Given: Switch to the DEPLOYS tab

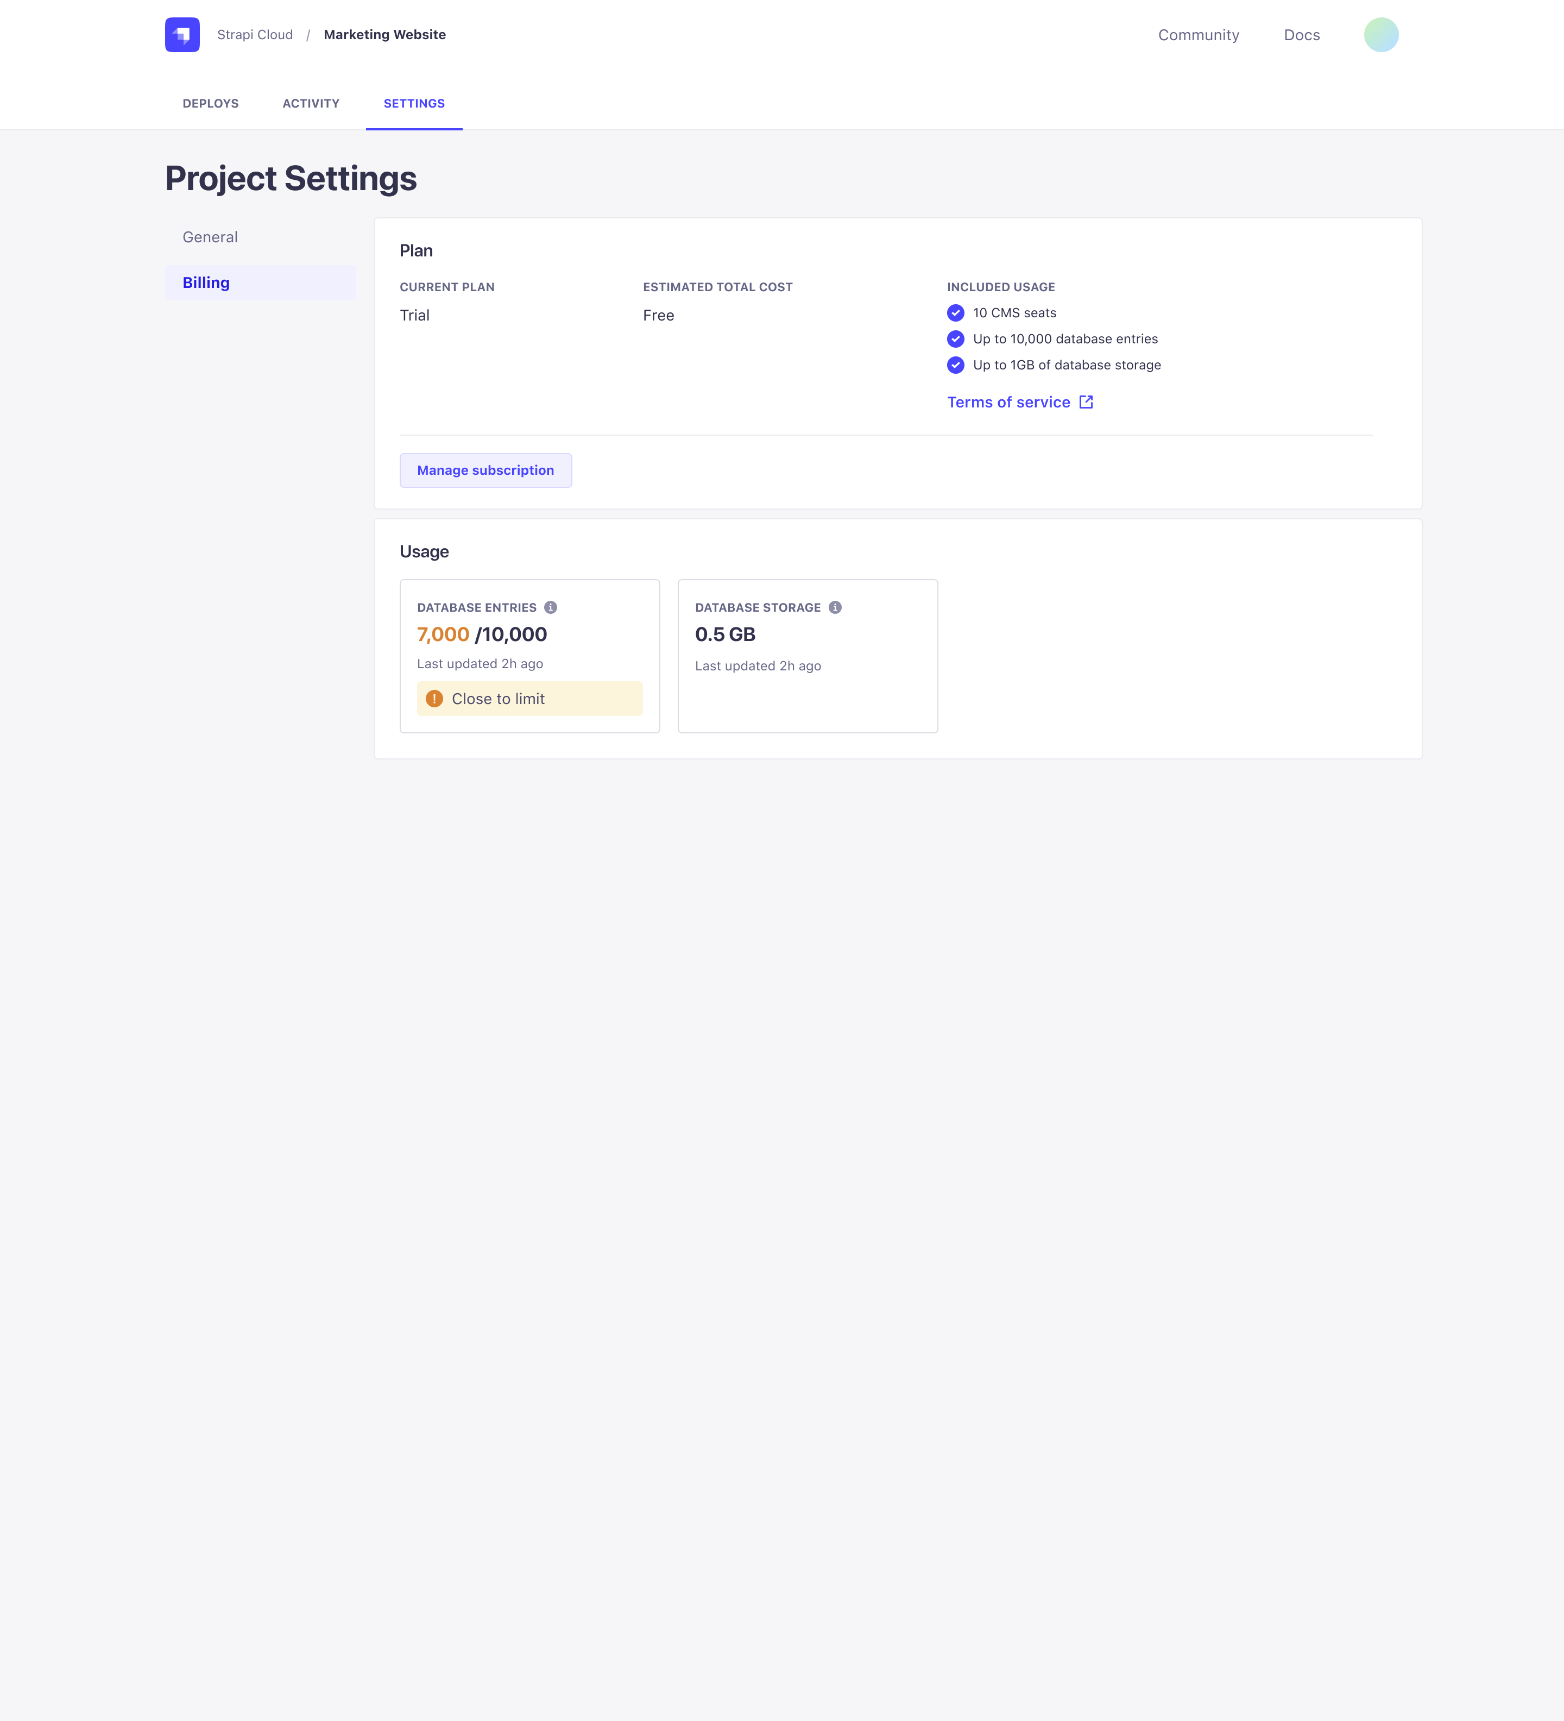Looking at the screenshot, I should 210,103.
